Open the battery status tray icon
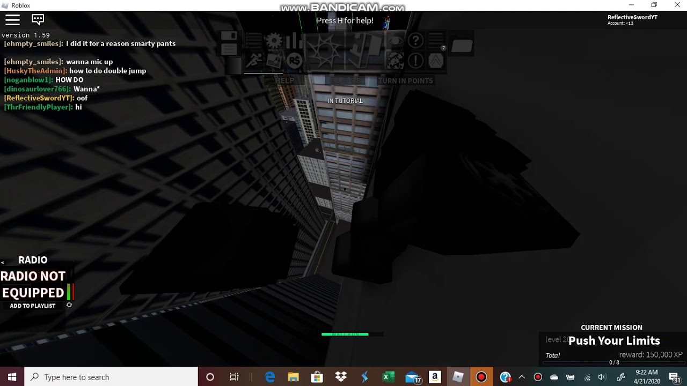The width and height of the screenshot is (687, 386). tap(570, 377)
